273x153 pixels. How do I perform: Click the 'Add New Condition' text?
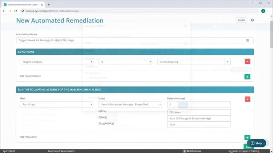tap(30, 76)
